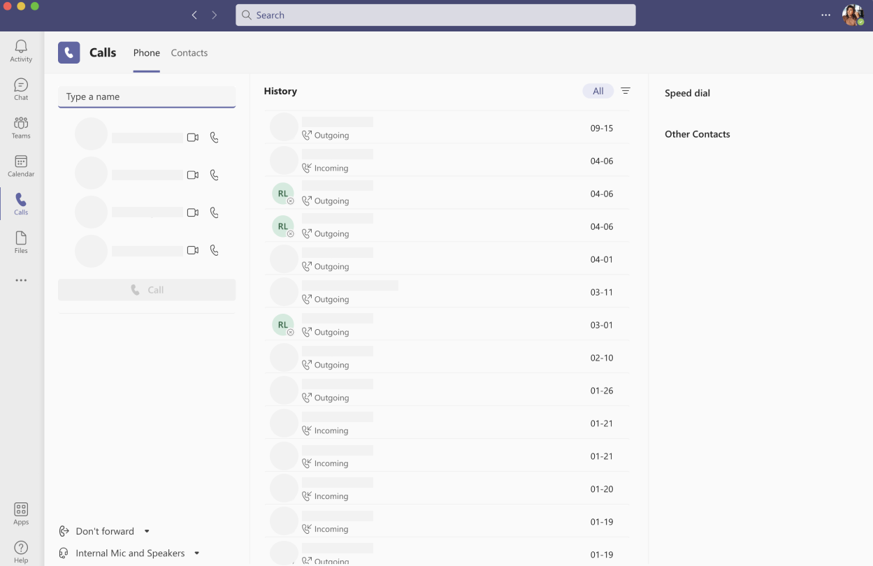Go to Teams in the sidebar
873x566 pixels.
pos(21,127)
